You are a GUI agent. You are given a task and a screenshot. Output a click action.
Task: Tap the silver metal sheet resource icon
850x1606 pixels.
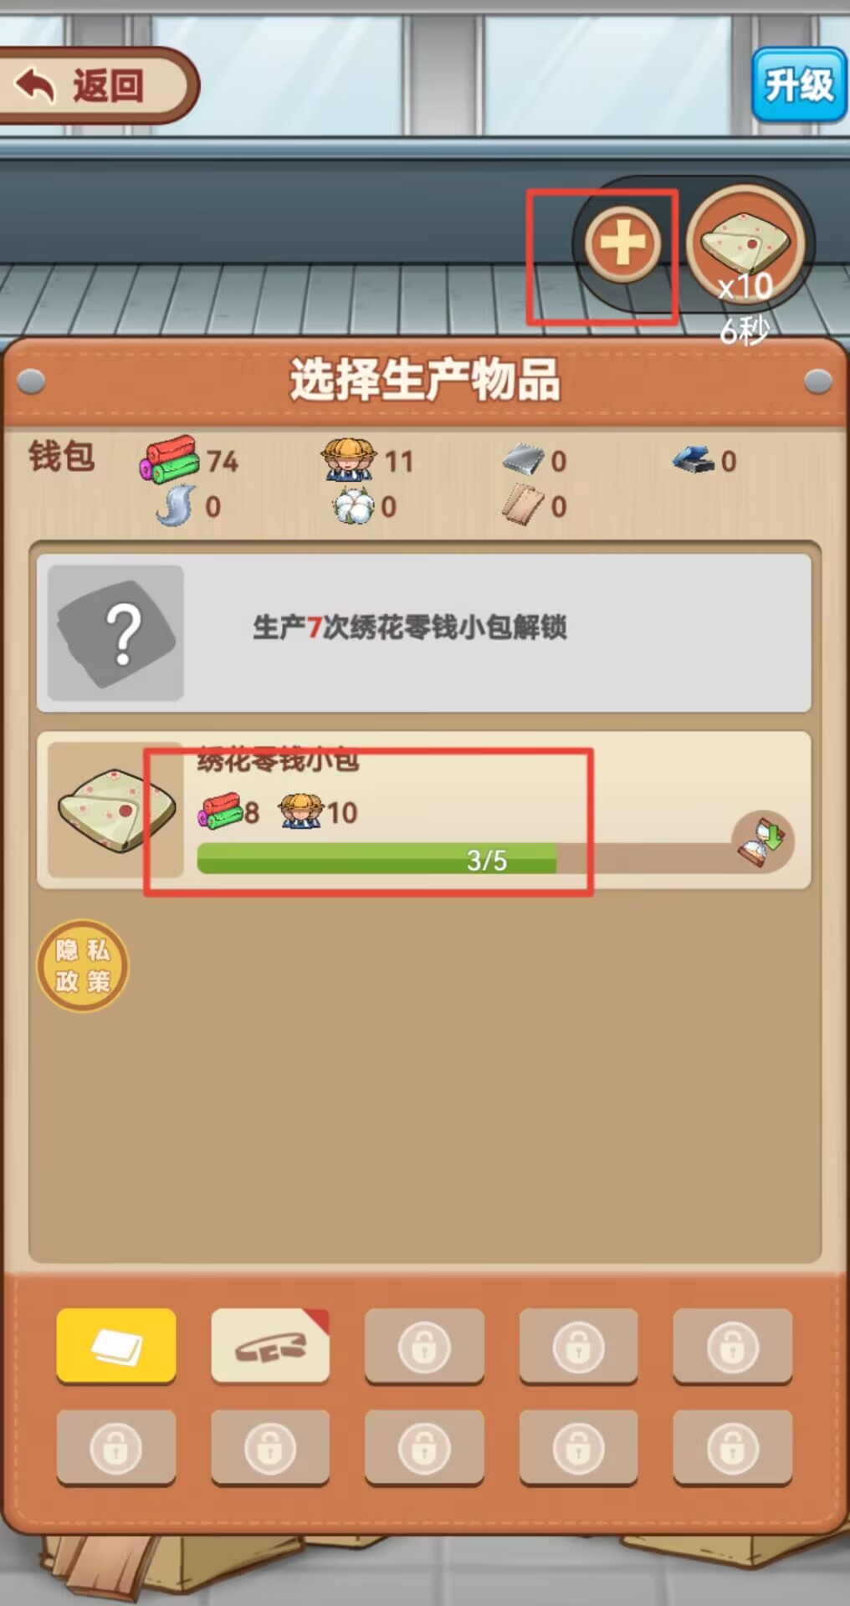click(x=523, y=458)
